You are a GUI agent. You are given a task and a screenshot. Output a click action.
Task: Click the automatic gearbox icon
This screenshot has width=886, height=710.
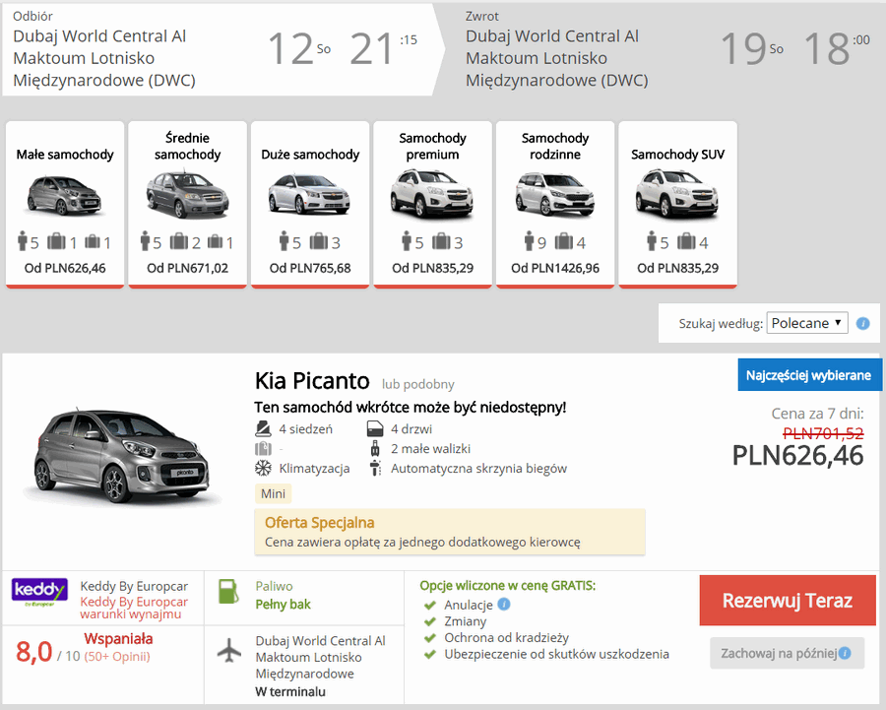click(x=375, y=468)
